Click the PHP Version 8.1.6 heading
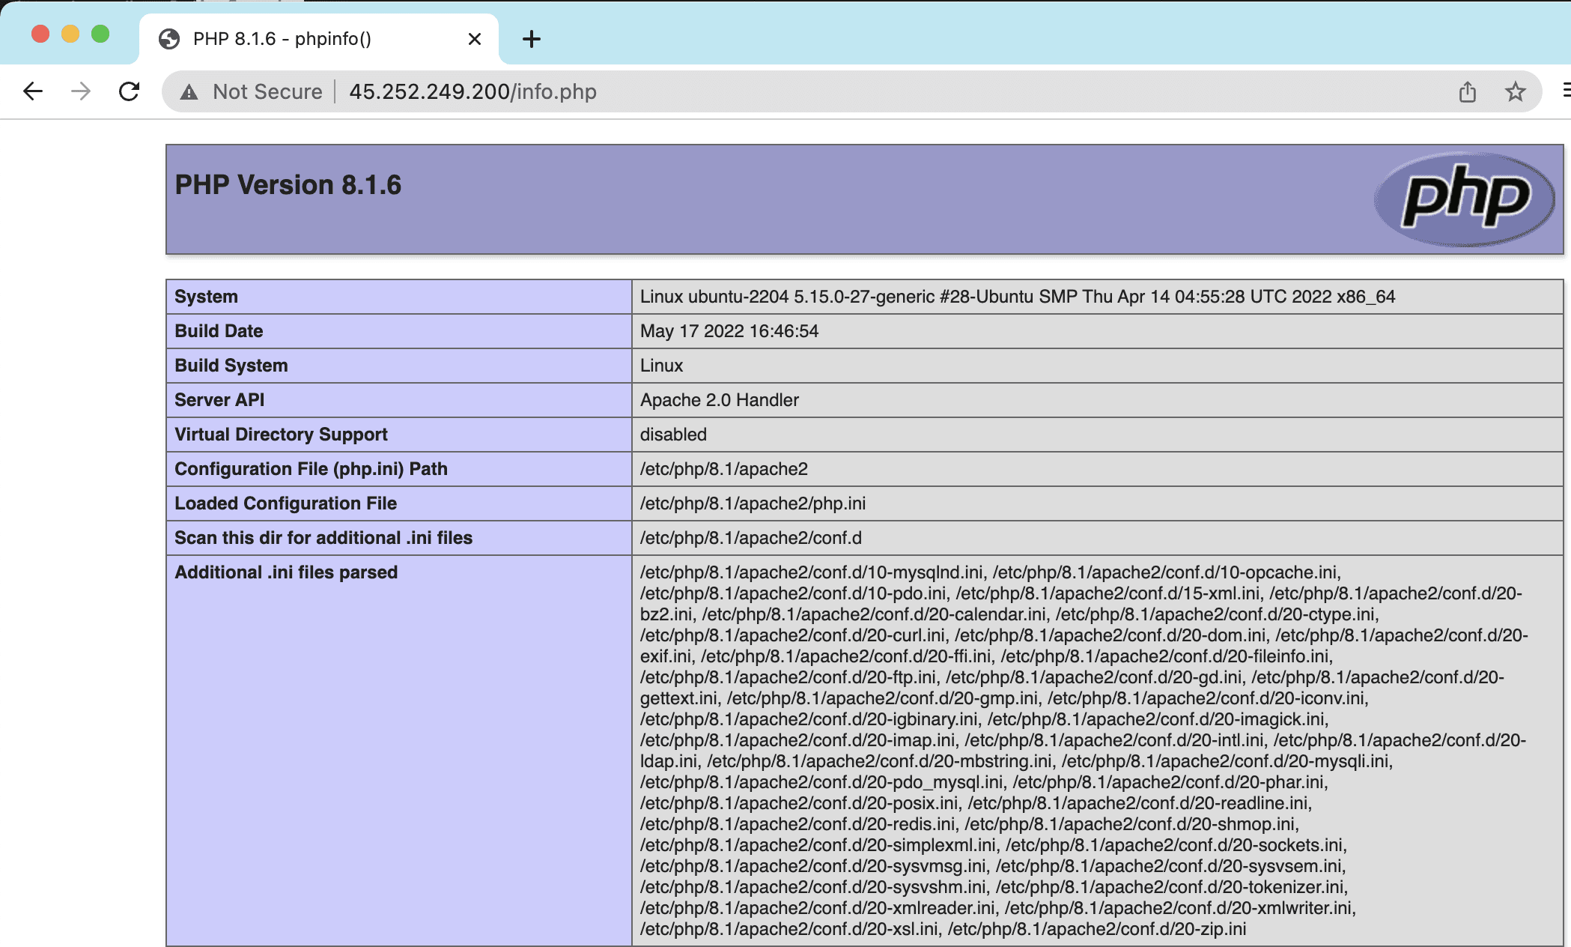1571x947 pixels. click(x=288, y=185)
